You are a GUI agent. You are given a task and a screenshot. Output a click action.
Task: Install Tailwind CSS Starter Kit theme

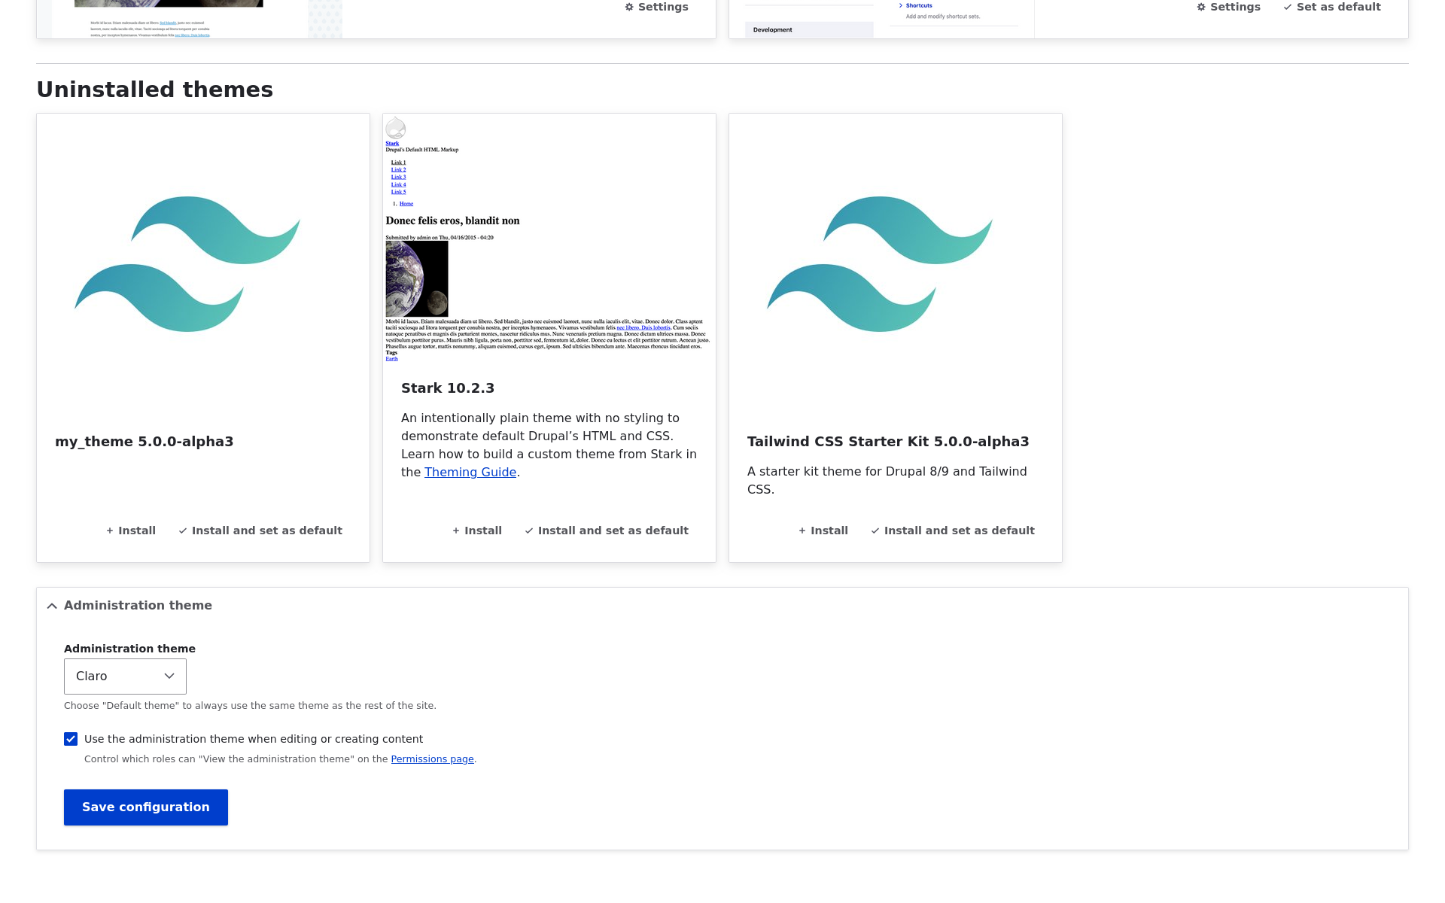pyautogui.click(x=823, y=531)
